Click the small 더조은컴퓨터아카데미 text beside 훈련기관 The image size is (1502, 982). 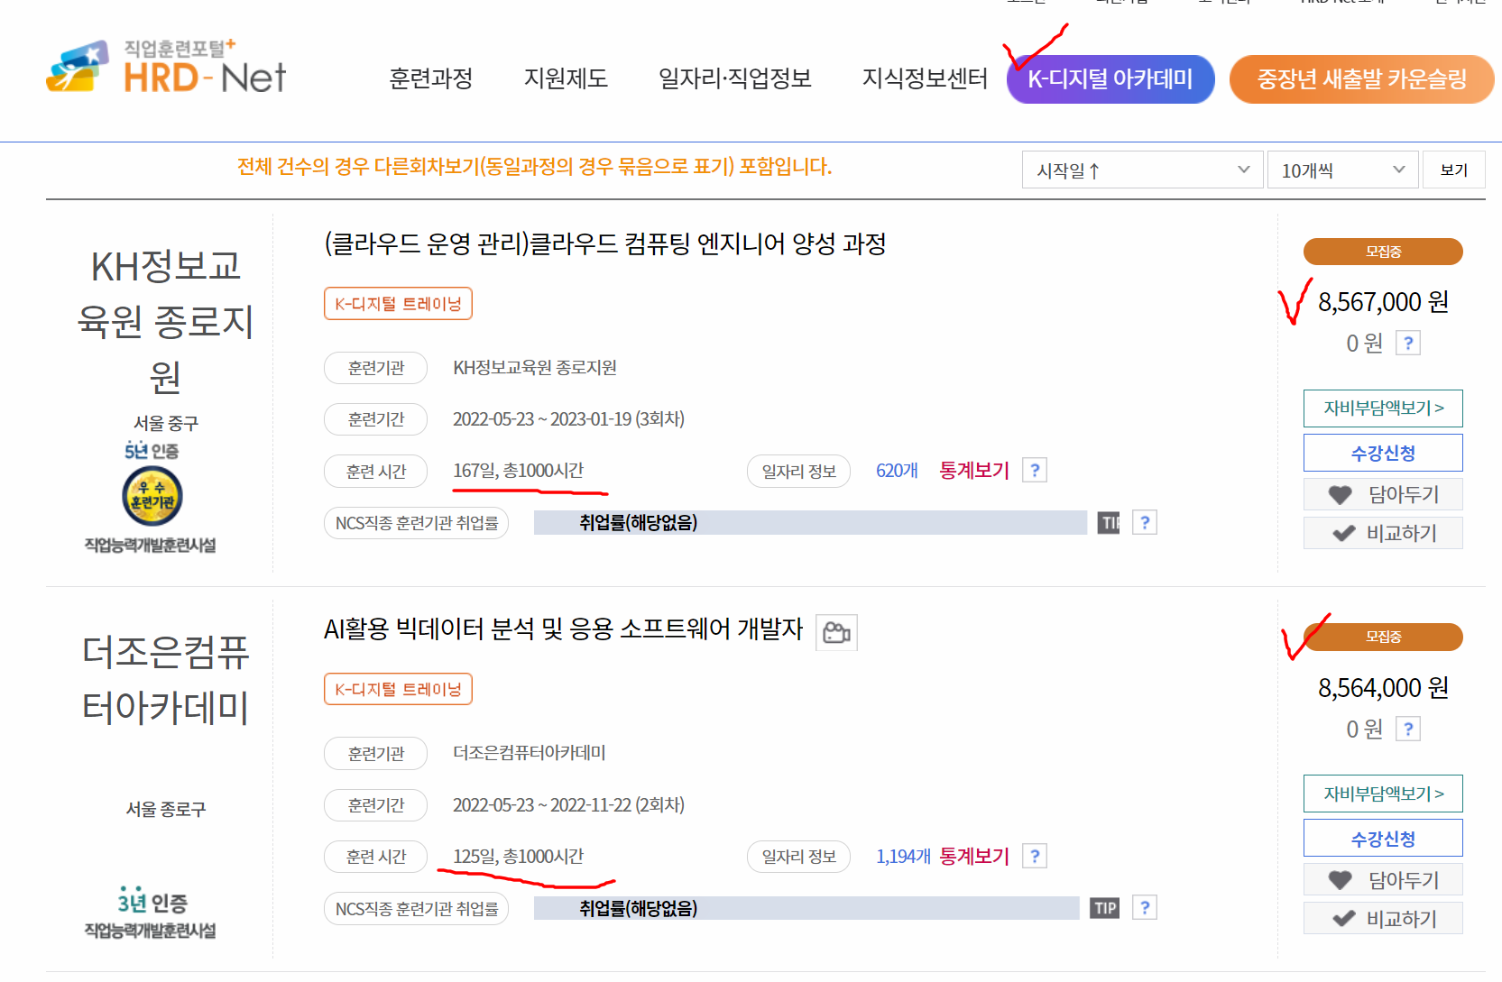point(529,753)
